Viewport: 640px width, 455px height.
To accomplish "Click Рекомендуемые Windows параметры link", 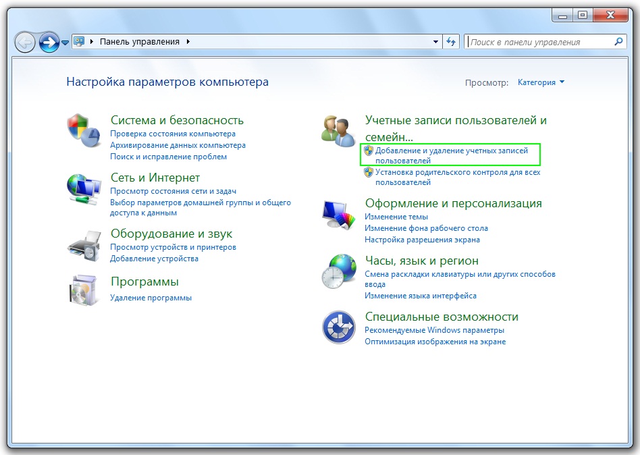I will click(434, 330).
